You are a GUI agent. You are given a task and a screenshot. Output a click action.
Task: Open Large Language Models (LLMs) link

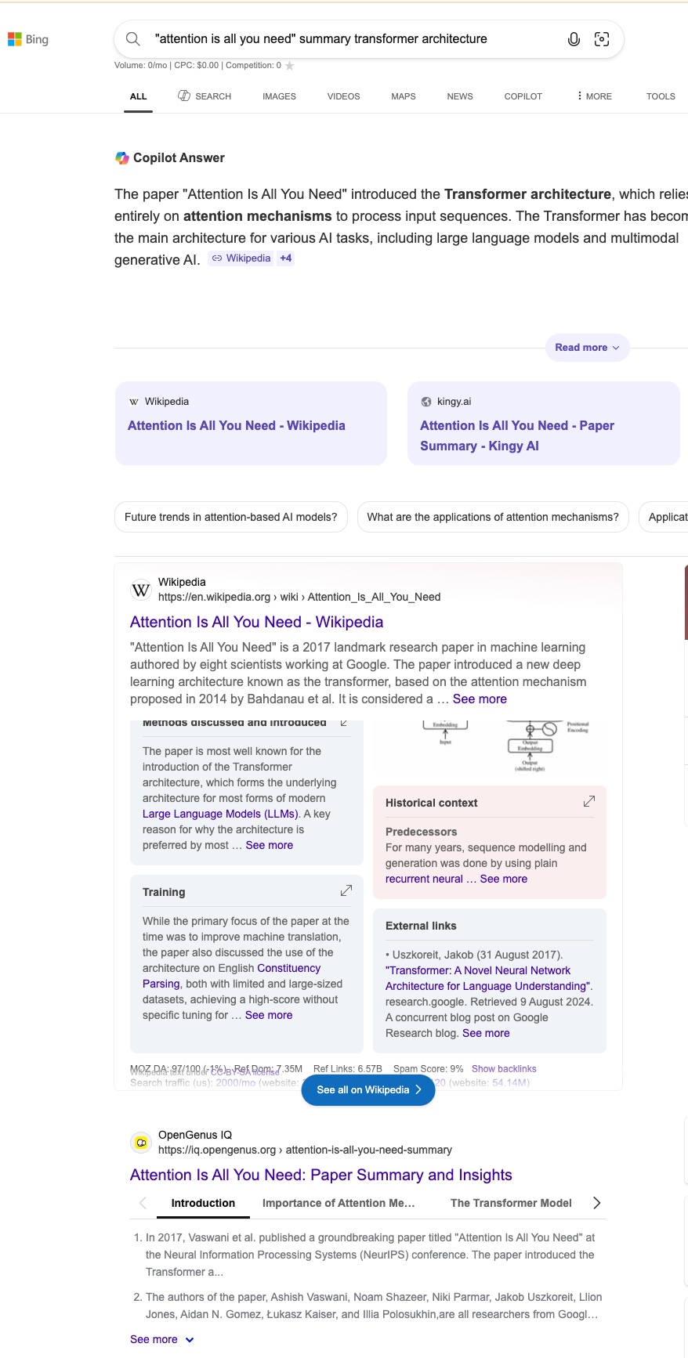pyautogui.click(x=220, y=814)
